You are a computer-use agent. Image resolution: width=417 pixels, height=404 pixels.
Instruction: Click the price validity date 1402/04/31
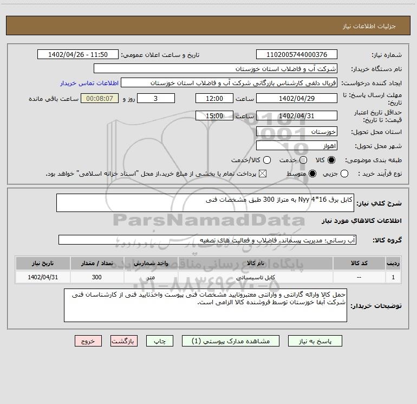tap(297, 116)
